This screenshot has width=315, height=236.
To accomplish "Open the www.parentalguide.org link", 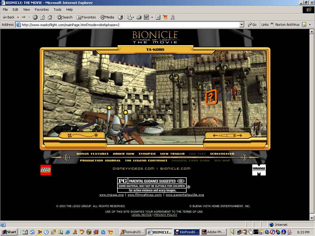I will pyautogui.click(x=185, y=195).
